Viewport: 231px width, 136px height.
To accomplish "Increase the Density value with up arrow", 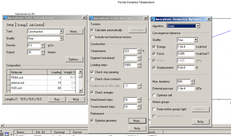I will coord(43,44).
